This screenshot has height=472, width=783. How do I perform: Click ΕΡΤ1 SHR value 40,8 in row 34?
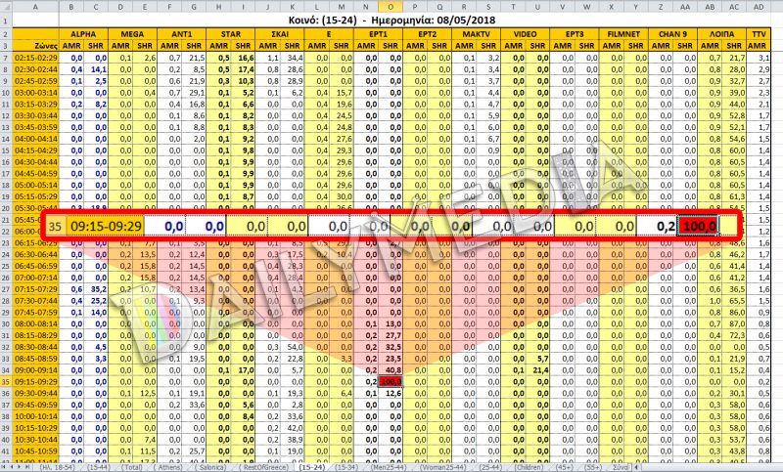[x=391, y=370]
